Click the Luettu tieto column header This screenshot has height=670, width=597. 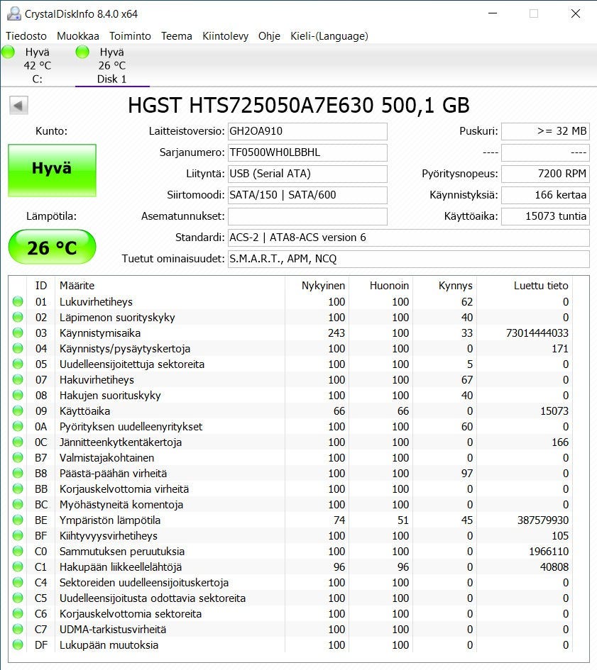coord(541,286)
